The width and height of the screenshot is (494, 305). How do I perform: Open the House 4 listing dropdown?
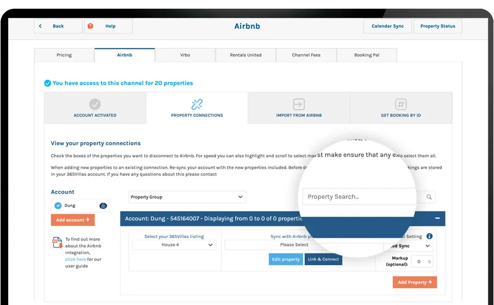pos(174,245)
